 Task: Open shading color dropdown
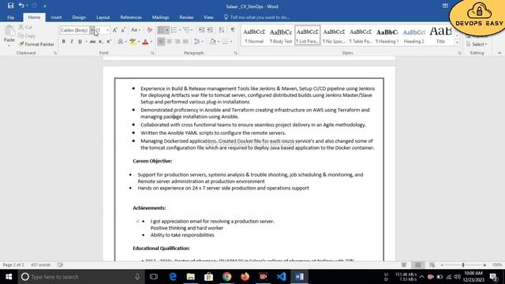pos(219,42)
